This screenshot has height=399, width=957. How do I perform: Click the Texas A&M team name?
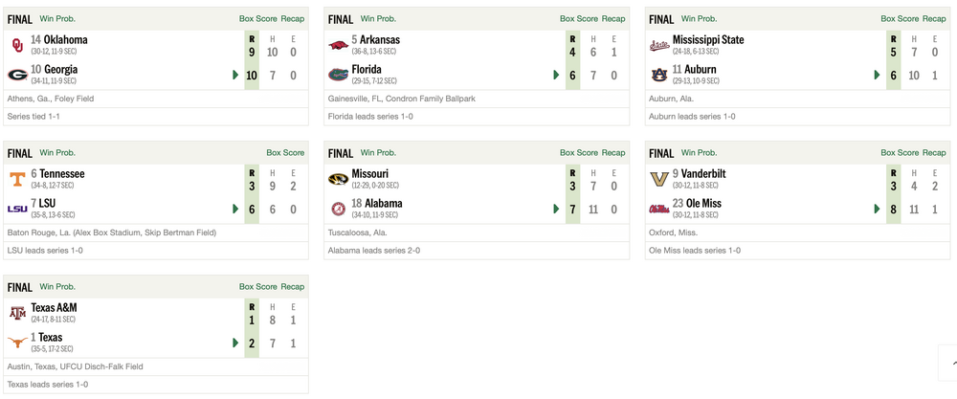54,307
